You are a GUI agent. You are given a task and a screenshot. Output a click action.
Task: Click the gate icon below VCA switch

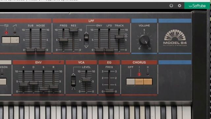(x=73, y=89)
